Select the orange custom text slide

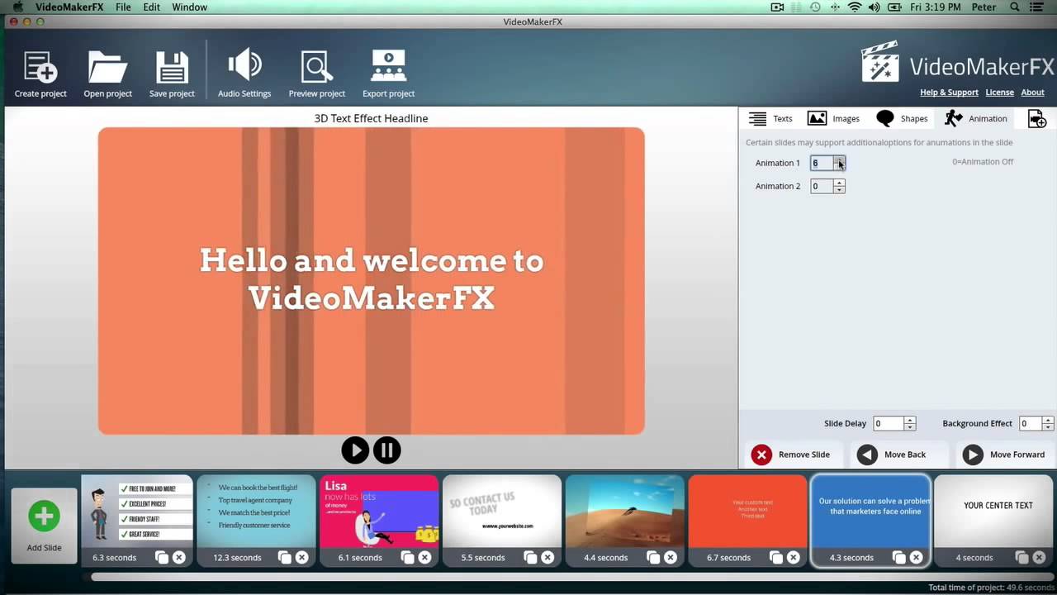point(747,512)
